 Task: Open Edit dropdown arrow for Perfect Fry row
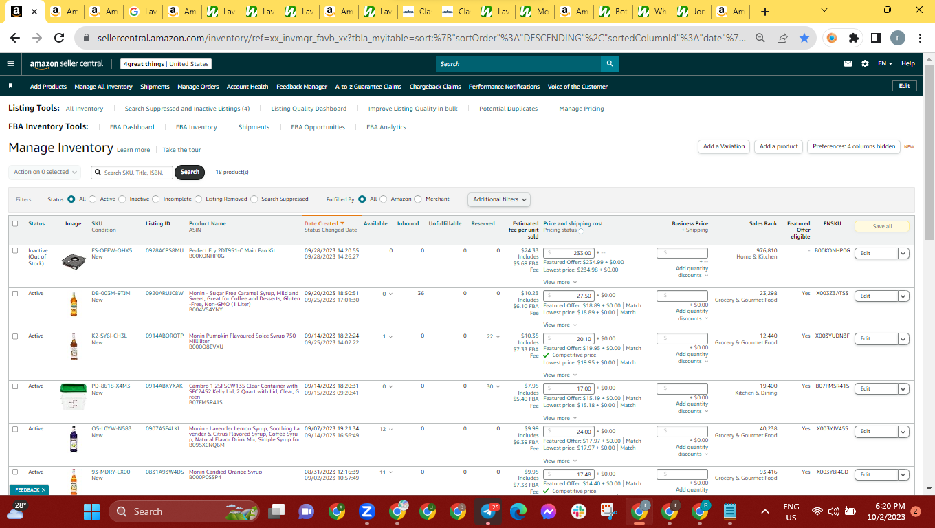click(x=904, y=253)
